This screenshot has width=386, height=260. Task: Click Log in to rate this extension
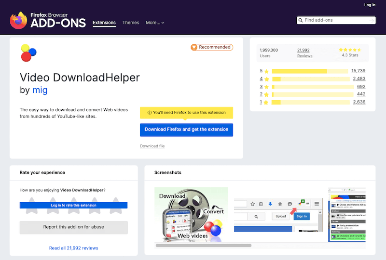[x=74, y=205]
